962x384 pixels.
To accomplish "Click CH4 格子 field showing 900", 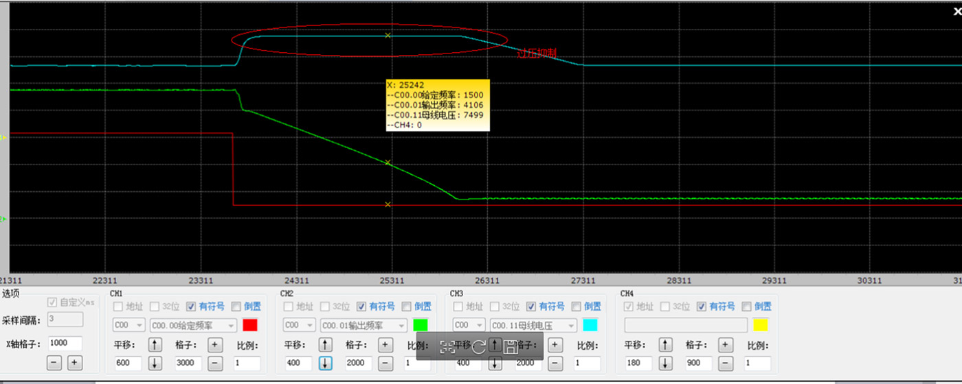I will (699, 363).
